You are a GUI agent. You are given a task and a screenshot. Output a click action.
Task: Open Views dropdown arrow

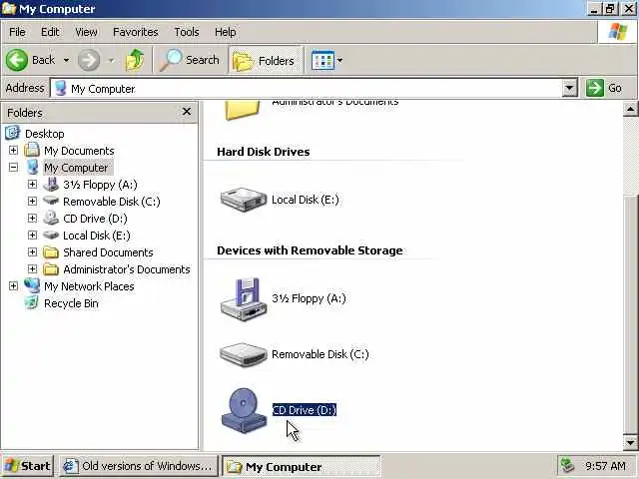(339, 60)
